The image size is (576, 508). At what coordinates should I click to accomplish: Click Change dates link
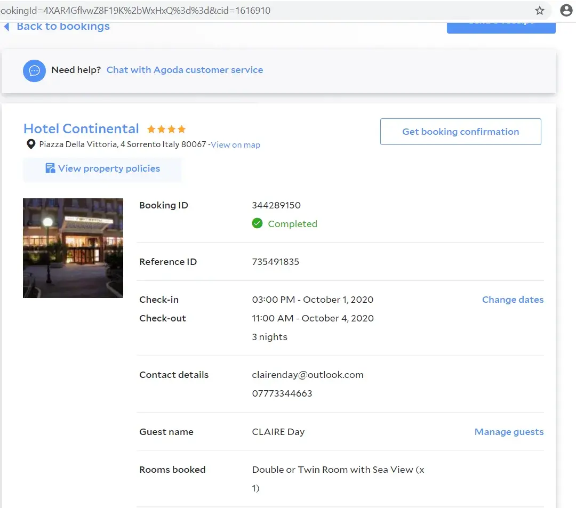(513, 300)
